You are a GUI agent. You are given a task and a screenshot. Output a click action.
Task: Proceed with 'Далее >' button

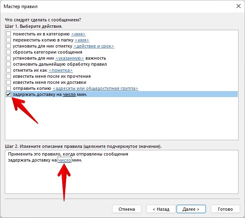[191, 209]
